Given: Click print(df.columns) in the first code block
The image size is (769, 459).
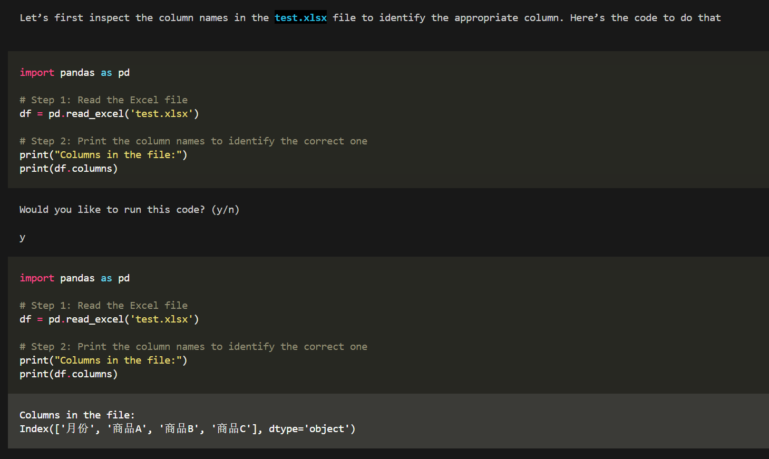Looking at the screenshot, I should tap(69, 169).
